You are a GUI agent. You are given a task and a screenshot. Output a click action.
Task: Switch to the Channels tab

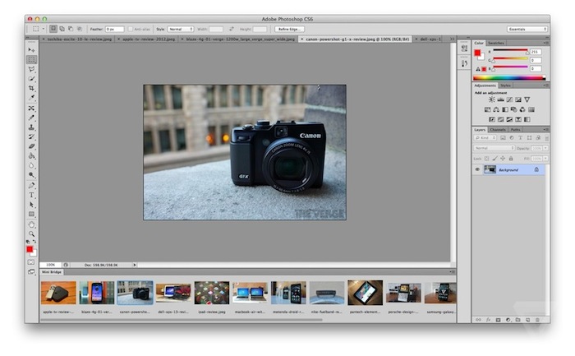(x=498, y=129)
